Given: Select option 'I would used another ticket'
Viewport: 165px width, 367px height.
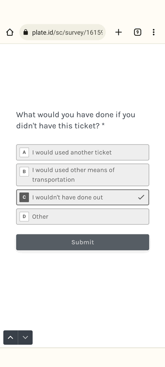Looking at the screenshot, I should pos(82,152).
